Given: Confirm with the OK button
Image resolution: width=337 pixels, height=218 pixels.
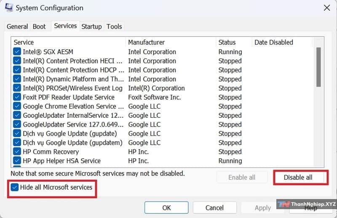Looking at the screenshot, I should click(x=166, y=208).
